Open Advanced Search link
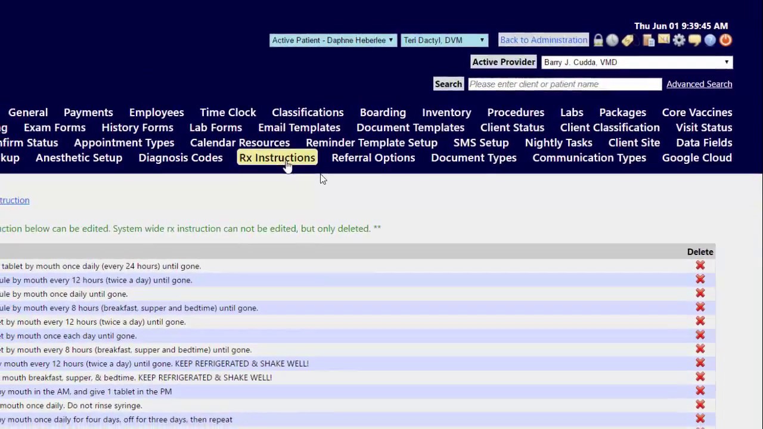Screen dimensions: 763x429 (x=699, y=84)
